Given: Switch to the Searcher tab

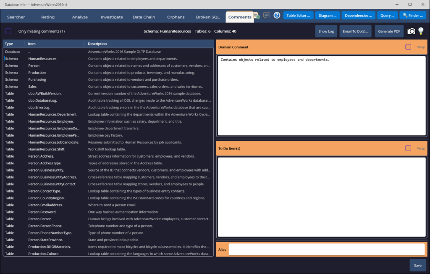Looking at the screenshot, I should coord(16,17).
